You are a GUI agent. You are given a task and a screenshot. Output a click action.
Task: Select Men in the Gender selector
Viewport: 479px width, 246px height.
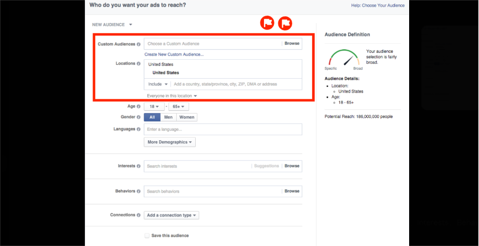[169, 117]
